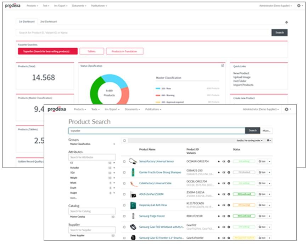The height and width of the screenshot is (248, 308).
Task: Click the SensorFactory Universal Sensor product thumbnail
Action: tap(133, 161)
